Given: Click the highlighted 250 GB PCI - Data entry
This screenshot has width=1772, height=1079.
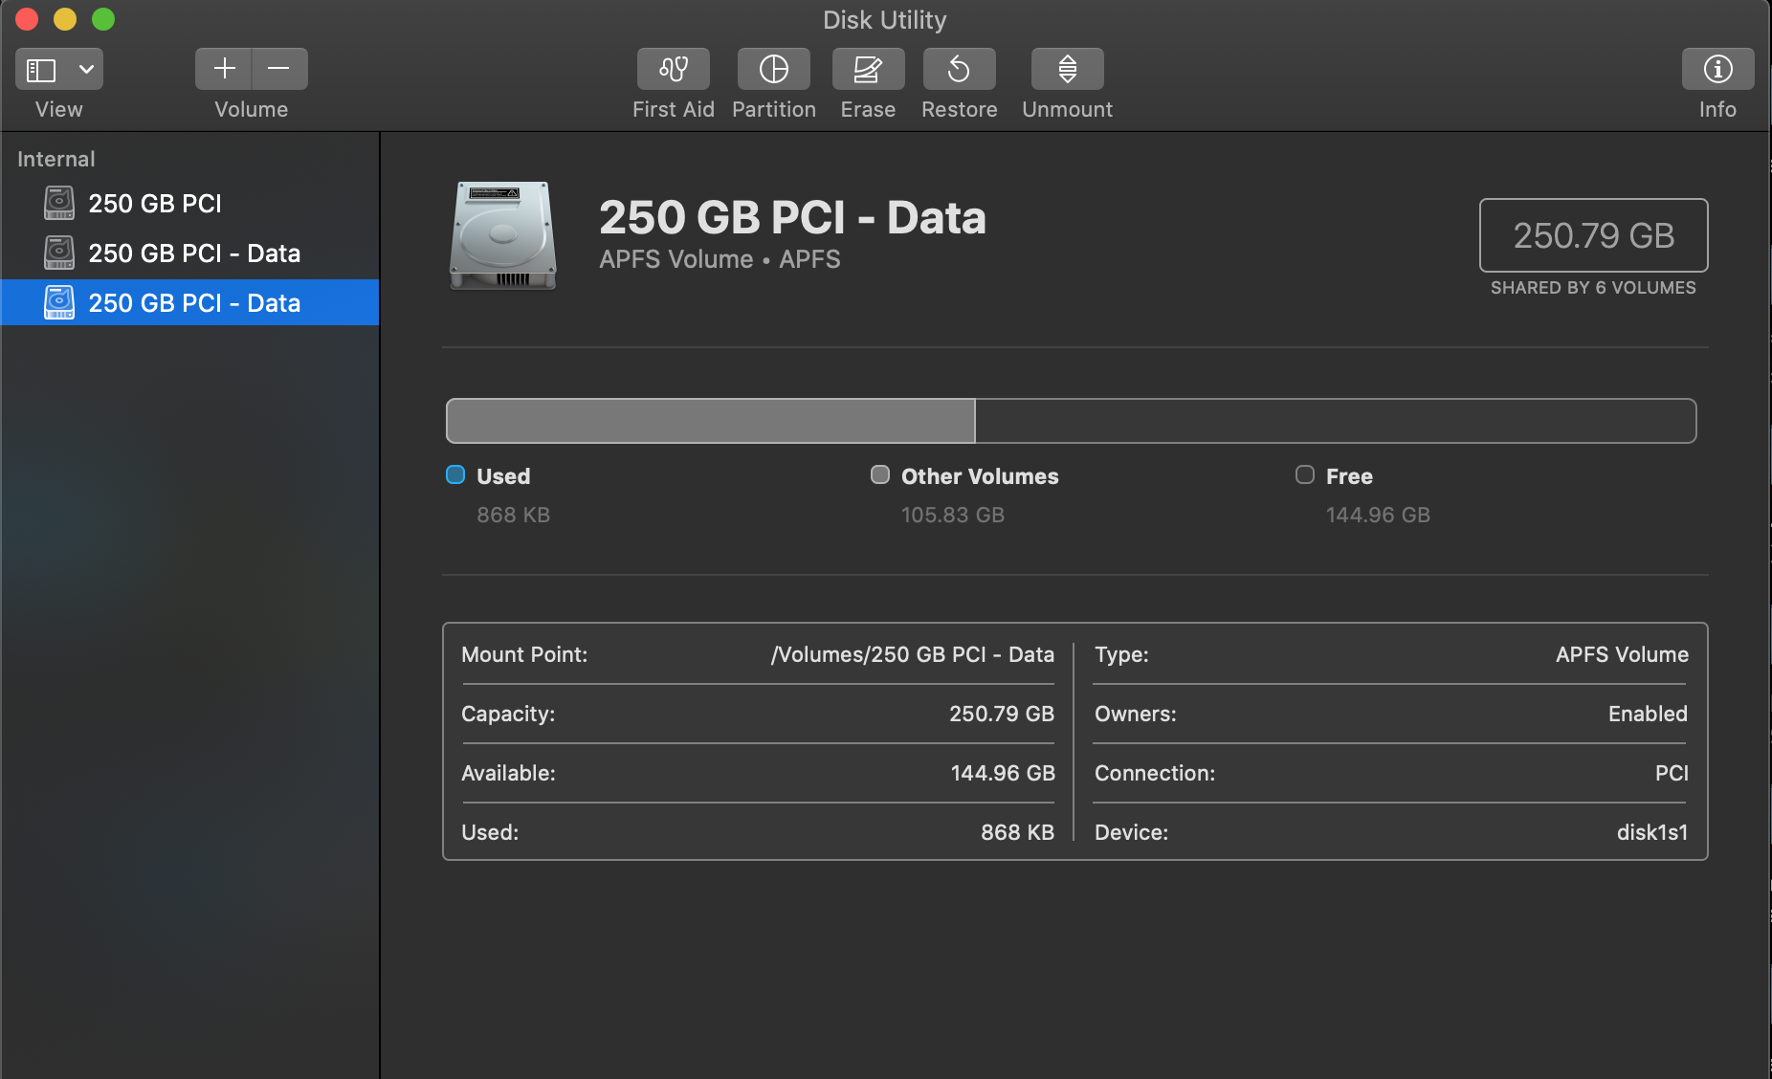Looking at the screenshot, I should tap(194, 303).
